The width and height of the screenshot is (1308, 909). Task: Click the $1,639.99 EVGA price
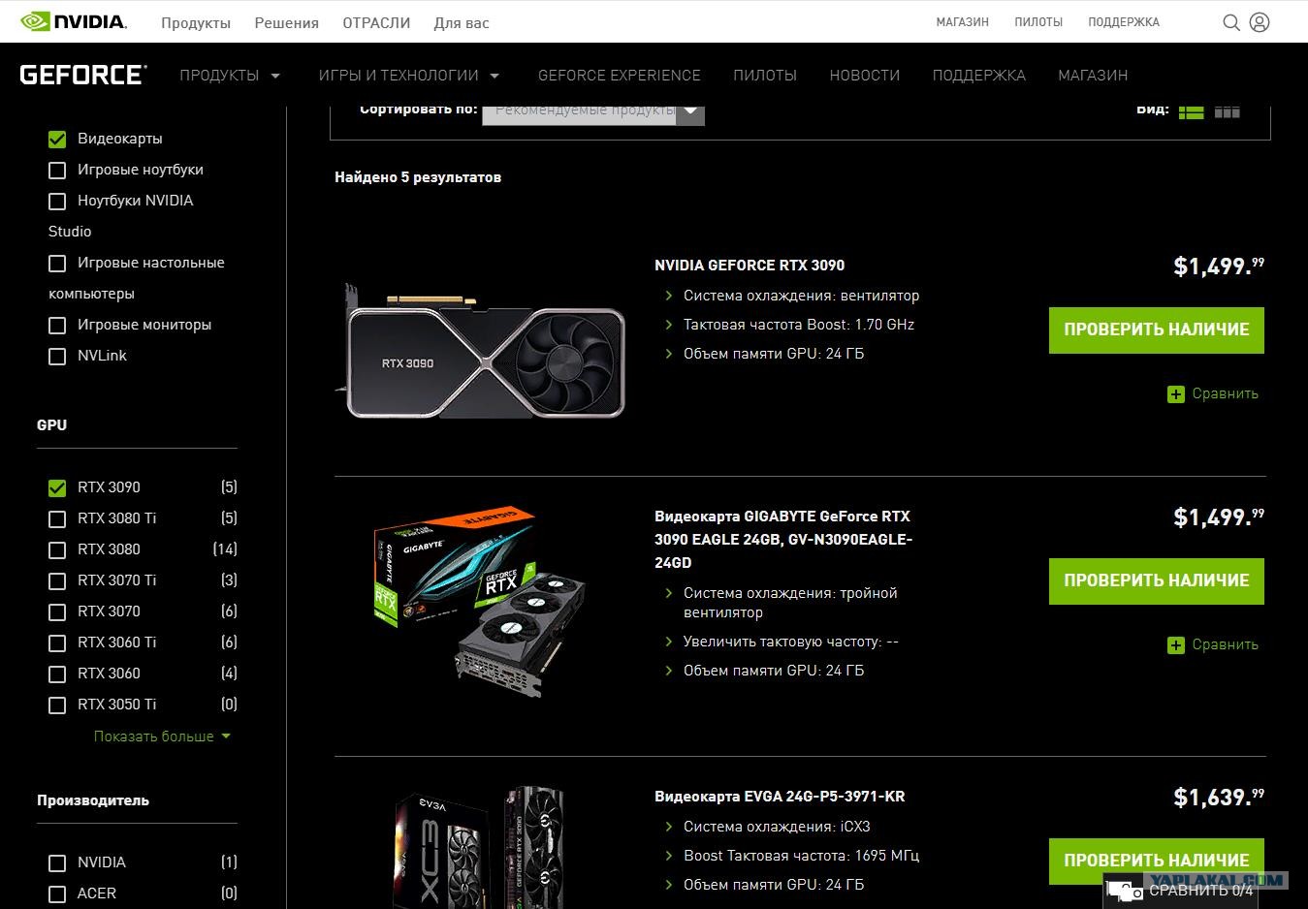(x=1219, y=799)
